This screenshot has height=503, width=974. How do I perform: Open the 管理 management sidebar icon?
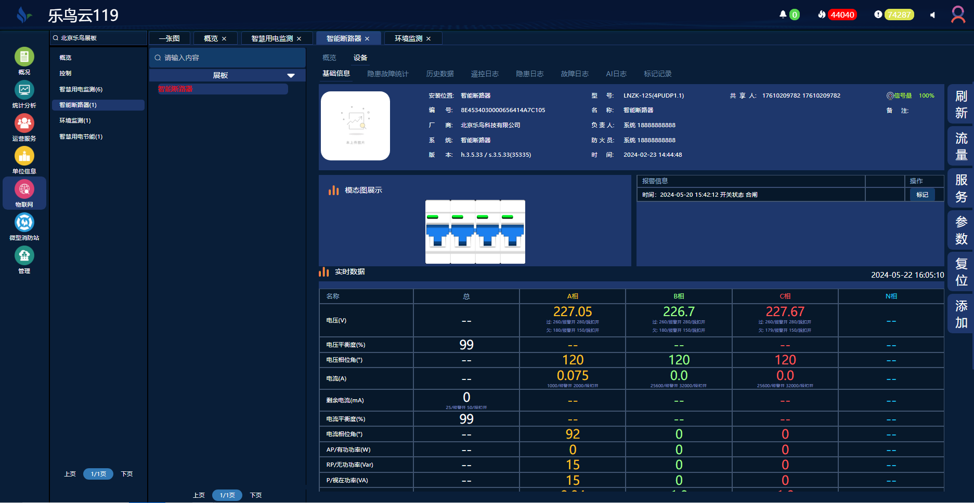[x=24, y=256]
